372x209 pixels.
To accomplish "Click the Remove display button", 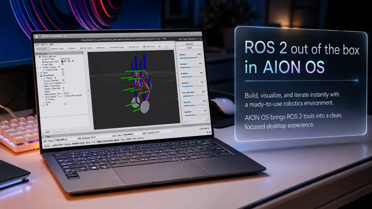I will [x=72, y=130].
